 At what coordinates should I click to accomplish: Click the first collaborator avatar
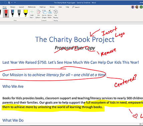coord(133,7)
